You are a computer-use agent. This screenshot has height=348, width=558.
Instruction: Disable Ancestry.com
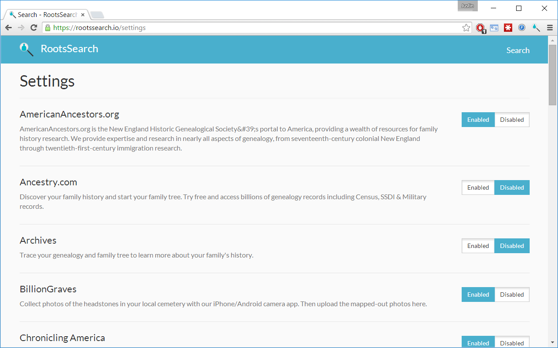click(x=512, y=187)
